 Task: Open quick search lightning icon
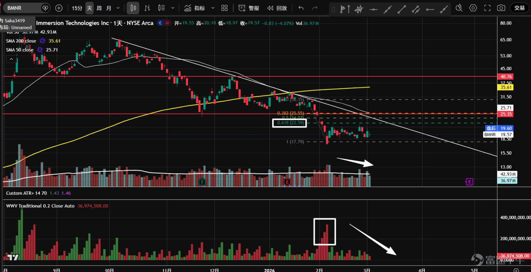point(459,8)
